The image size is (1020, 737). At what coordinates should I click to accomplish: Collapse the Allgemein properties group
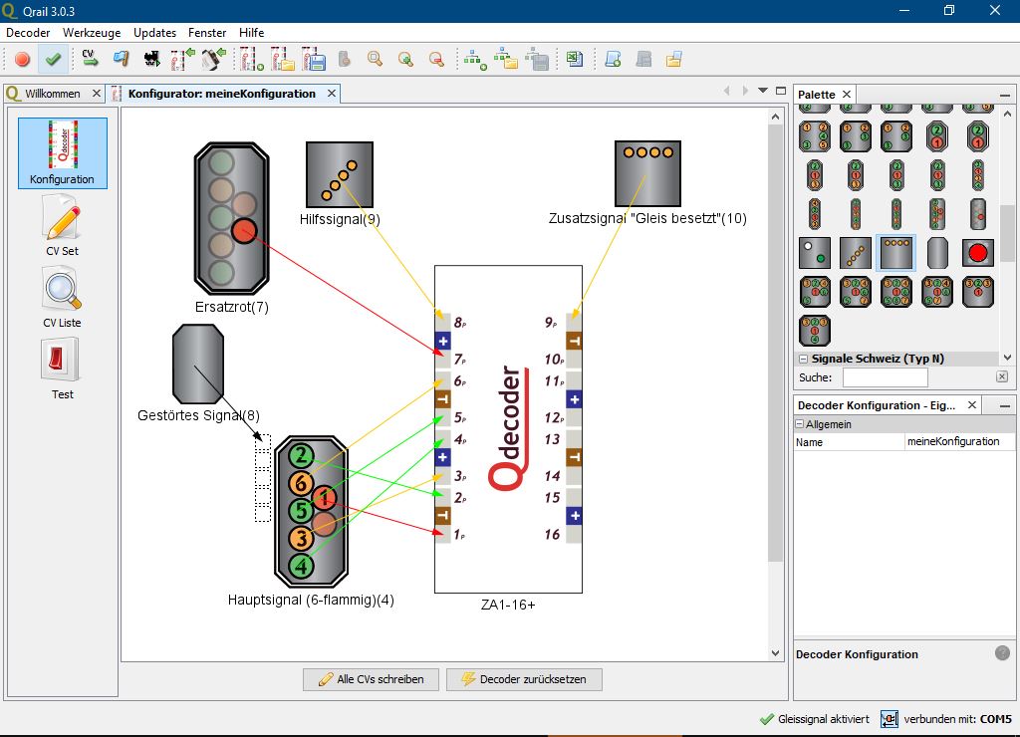800,424
